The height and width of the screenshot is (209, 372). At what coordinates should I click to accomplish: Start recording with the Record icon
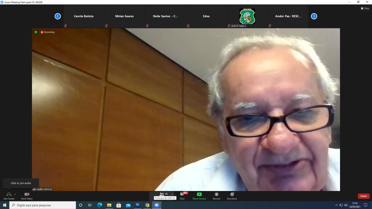coord(217,194)
